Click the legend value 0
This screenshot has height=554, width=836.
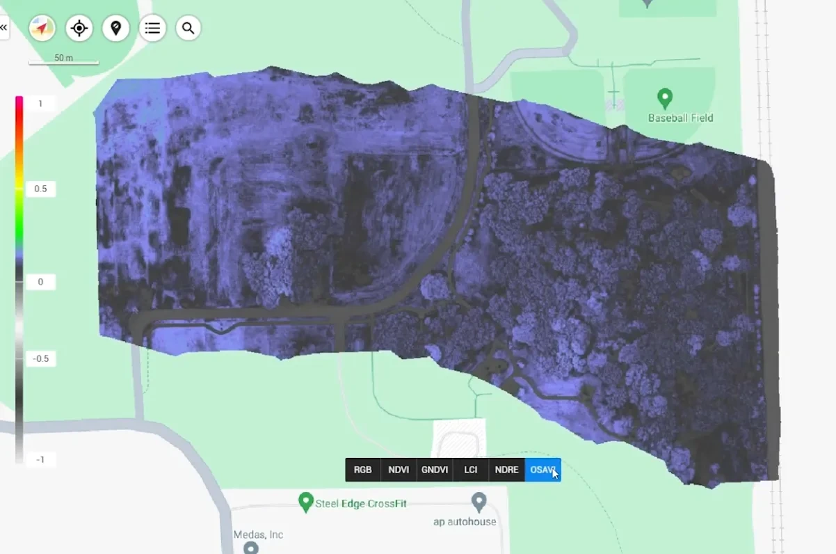[x=41, y=282]
